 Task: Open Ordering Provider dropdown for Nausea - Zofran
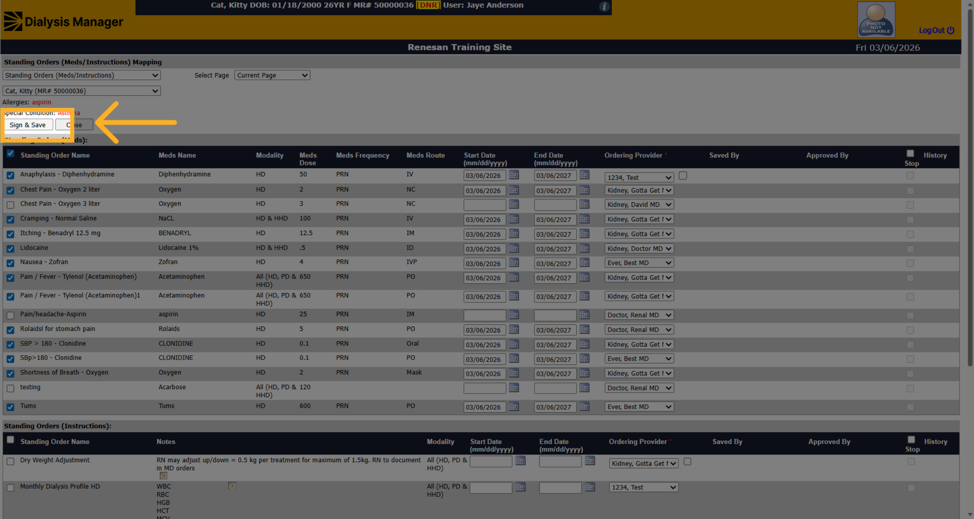[x=639, y=263]
